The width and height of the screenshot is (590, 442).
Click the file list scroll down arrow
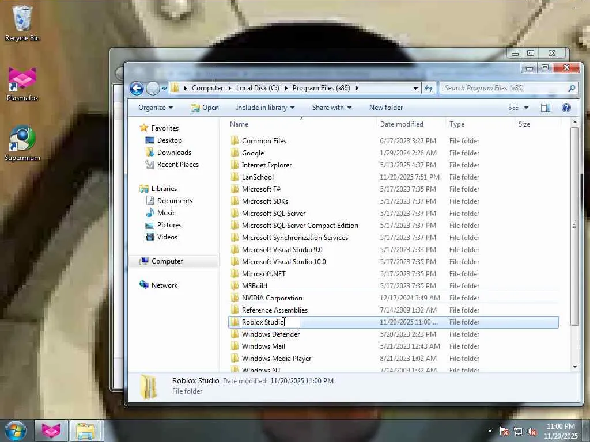click(574, 367)
